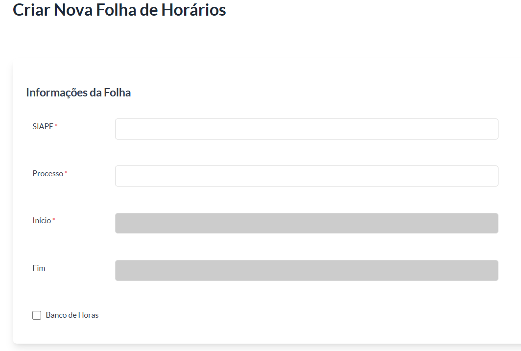Click the Fim field label
The image size is (521, 351).
point(39,268)
